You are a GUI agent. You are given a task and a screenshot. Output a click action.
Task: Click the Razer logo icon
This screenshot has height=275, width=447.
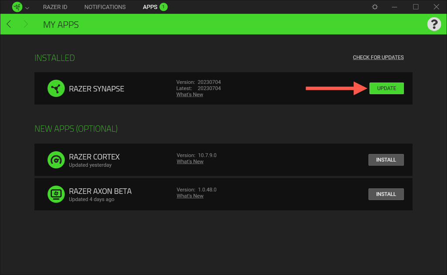click(x=17, y=7)
